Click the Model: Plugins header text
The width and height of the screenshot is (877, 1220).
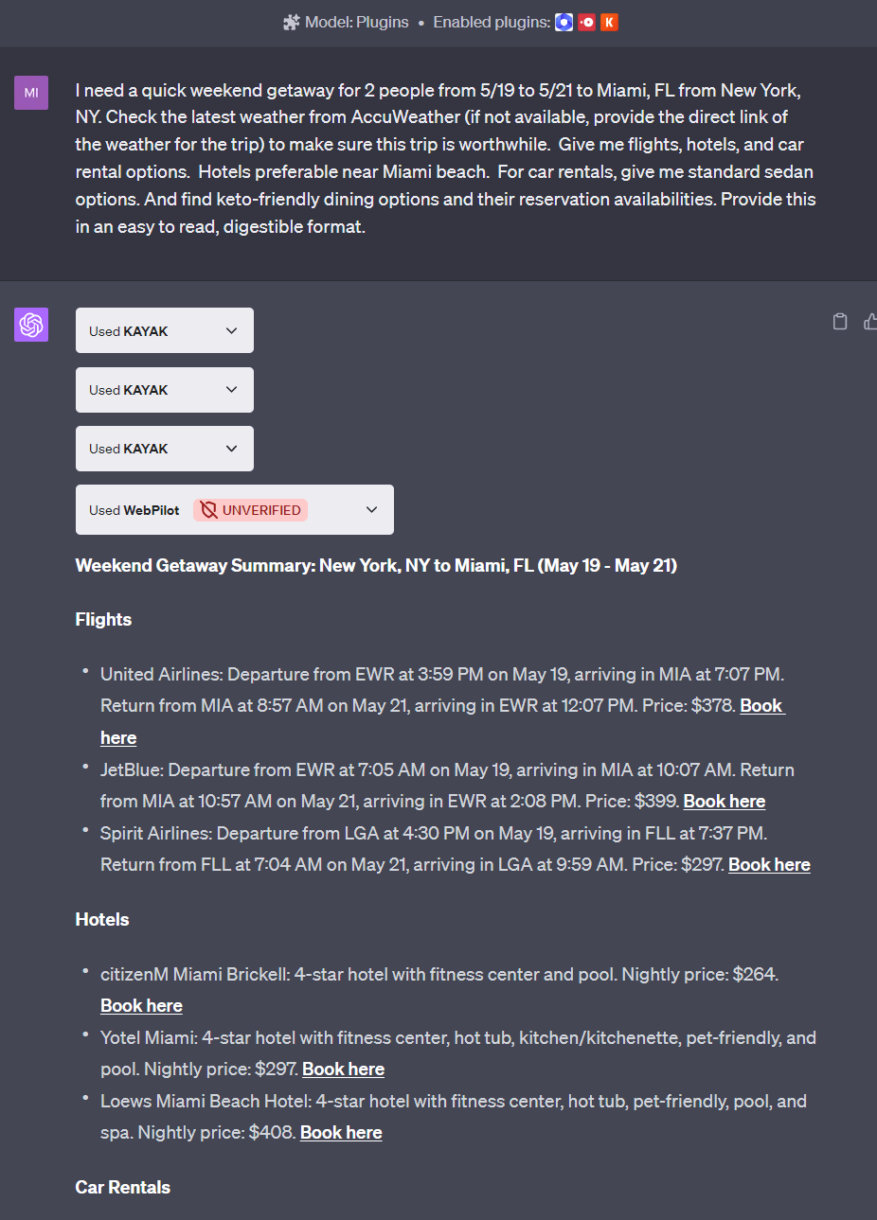coord(357,22)
